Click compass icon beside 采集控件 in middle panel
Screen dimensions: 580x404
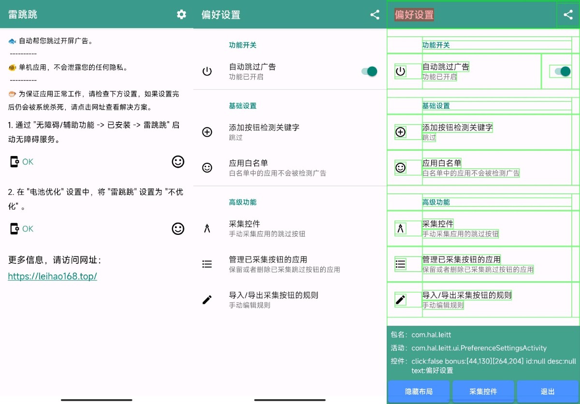point(207,229)
